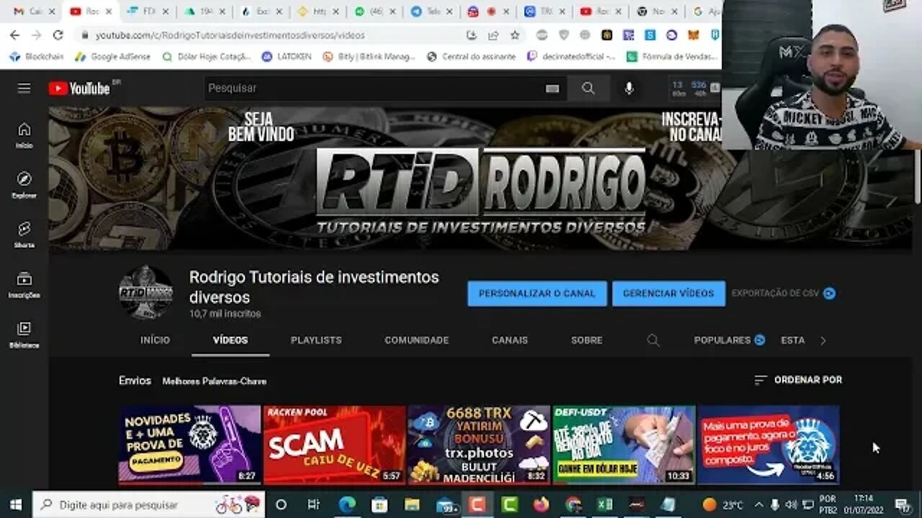Reload the page with the refresh icon
The height and width of the screenshot is (518, 922).
tap(58, 35)
